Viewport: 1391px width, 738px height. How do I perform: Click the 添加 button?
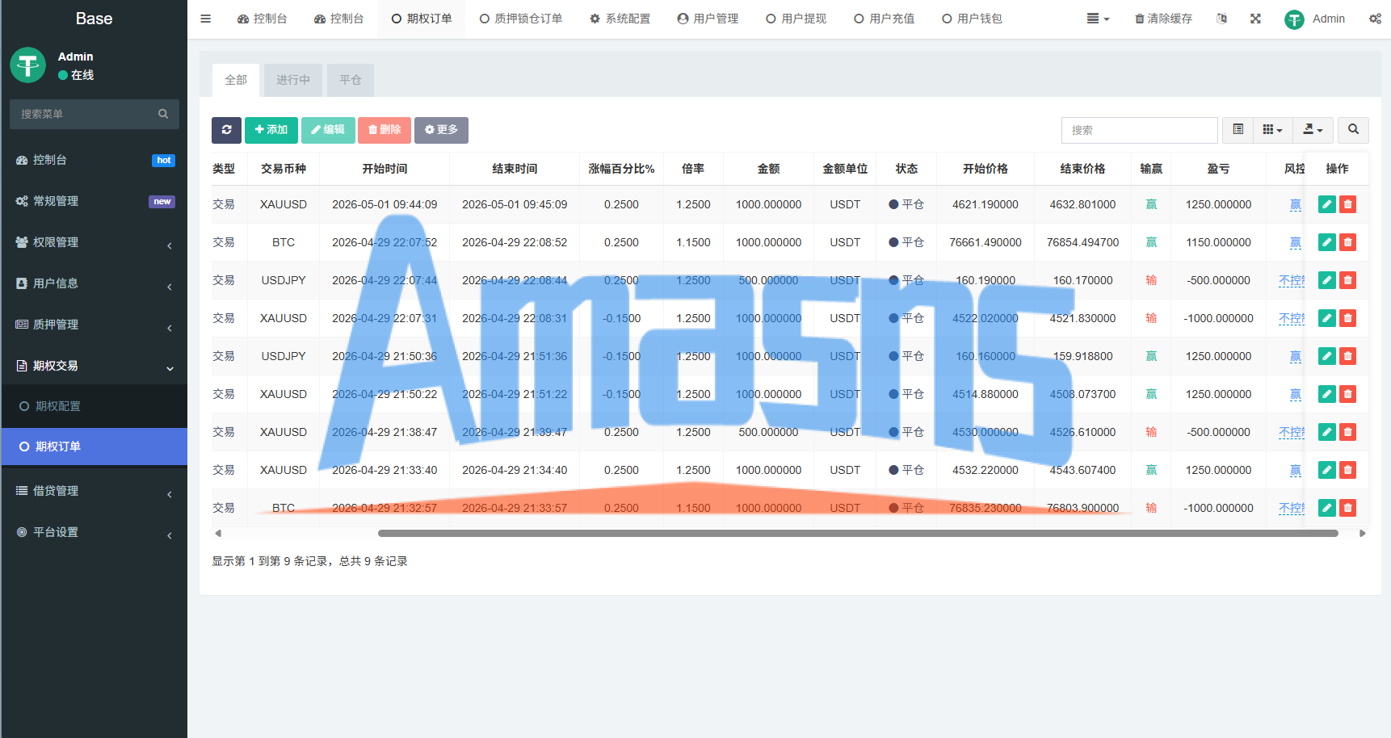click(271, 130)
